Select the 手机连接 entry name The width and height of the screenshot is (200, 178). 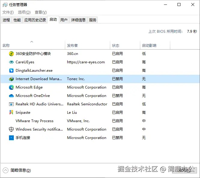pos(23,138)
